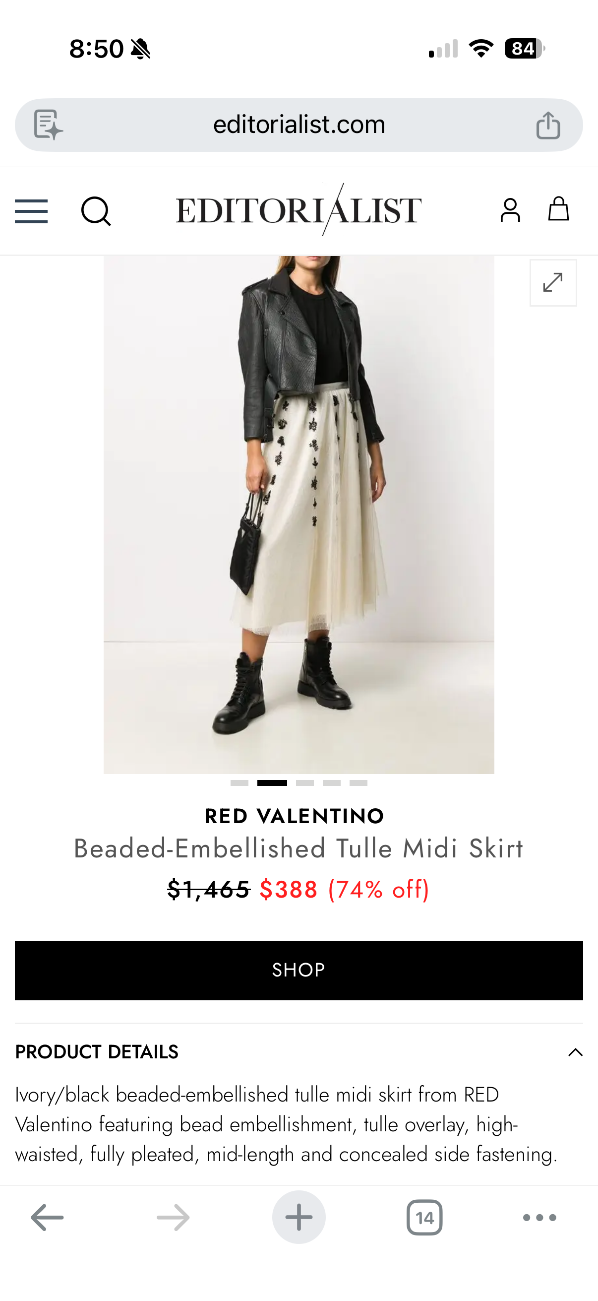The height and width of the screenshot is (1301, 598).
Task: Go to Editorialist home via logo
Action: click(x=299, y=209)
